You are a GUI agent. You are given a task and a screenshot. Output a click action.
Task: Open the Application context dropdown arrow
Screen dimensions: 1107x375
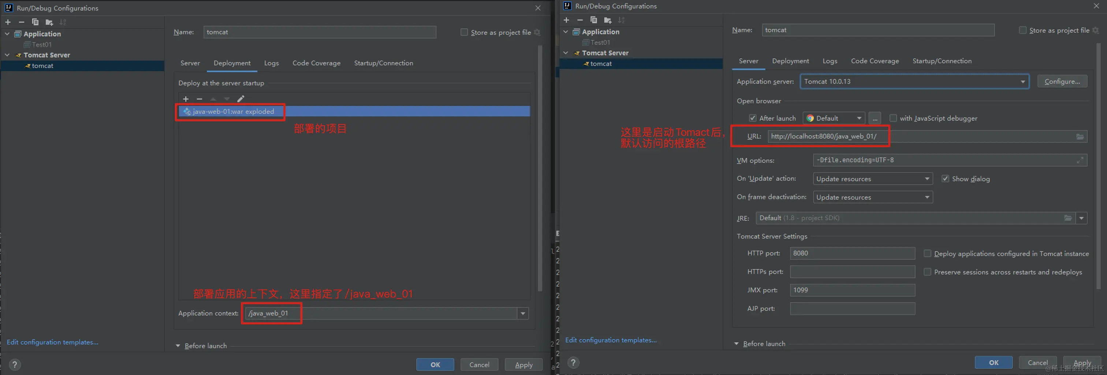click(523, 313)
